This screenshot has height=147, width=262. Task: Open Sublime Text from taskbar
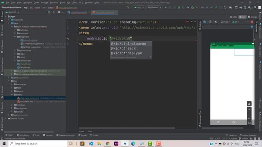82,143
